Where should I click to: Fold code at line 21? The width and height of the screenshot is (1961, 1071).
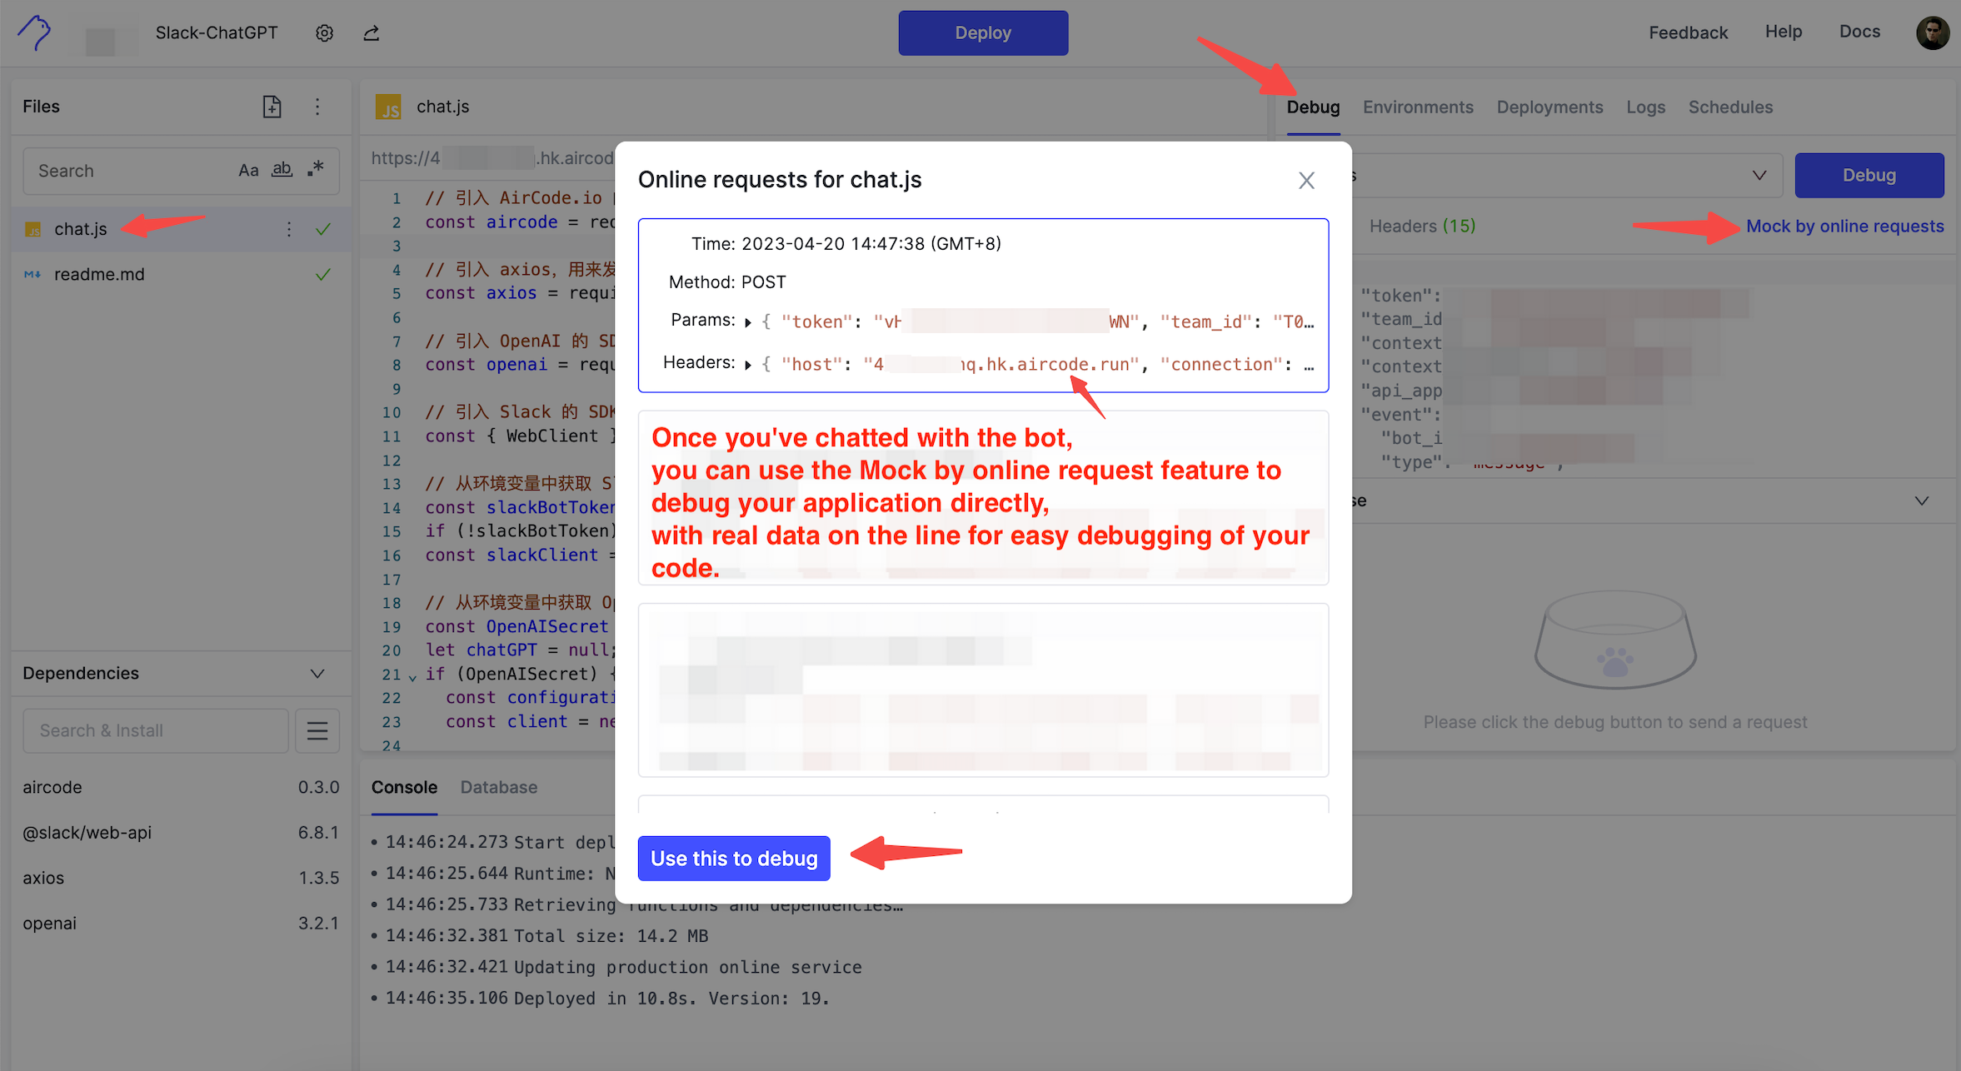click(412, 676)
